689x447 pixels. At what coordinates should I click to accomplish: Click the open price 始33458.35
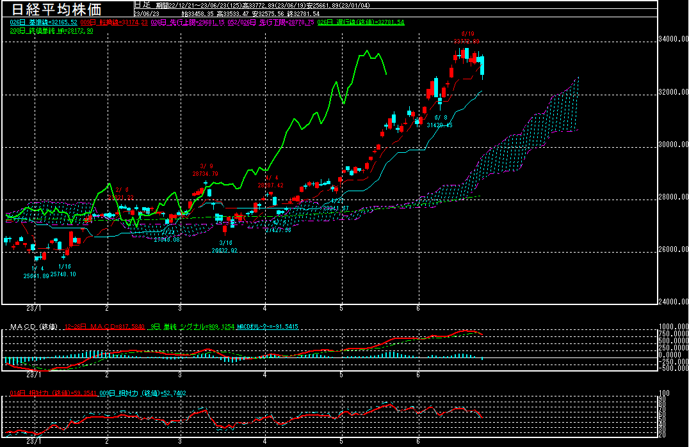pyautogui.click(x=197, y=13)
